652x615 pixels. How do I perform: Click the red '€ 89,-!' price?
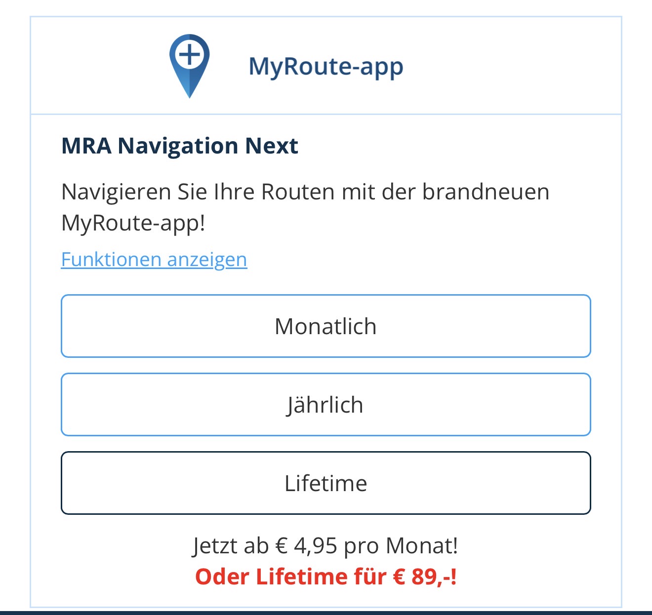pyautogui.click(x=425, y=577)
